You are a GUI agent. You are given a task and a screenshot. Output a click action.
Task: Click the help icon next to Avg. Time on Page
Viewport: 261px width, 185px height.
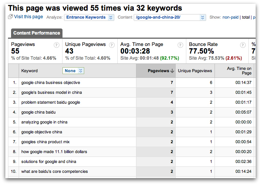click(179, 45)
